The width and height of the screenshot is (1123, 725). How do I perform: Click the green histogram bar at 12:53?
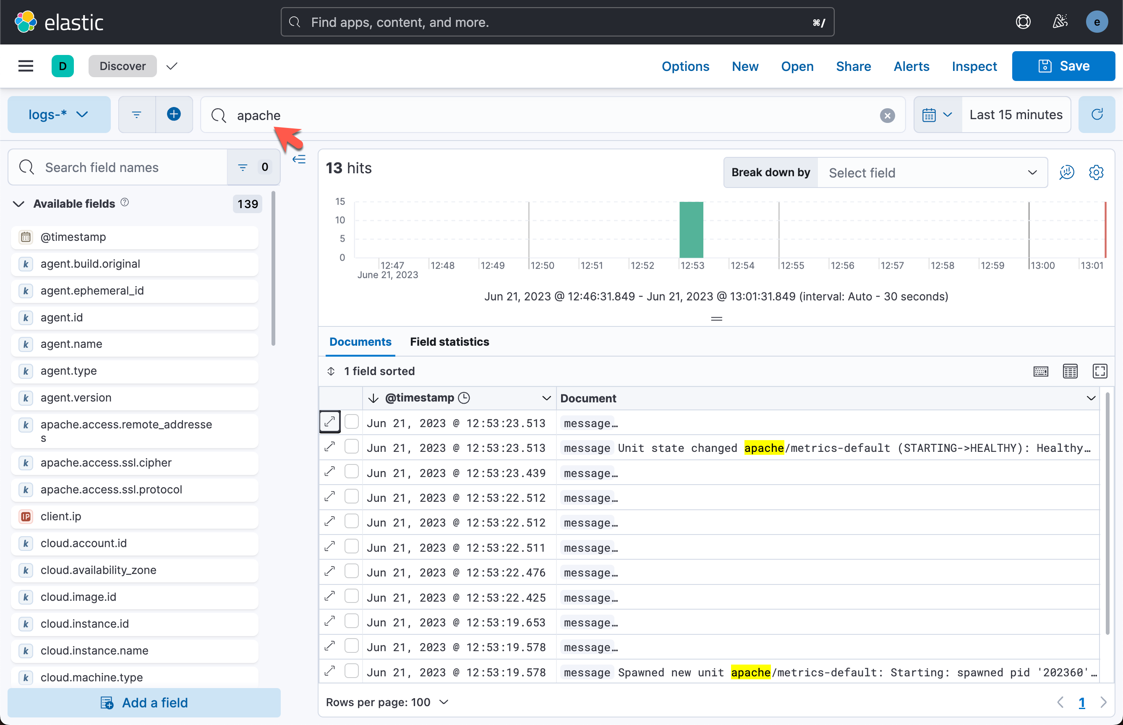coord(691,230)
